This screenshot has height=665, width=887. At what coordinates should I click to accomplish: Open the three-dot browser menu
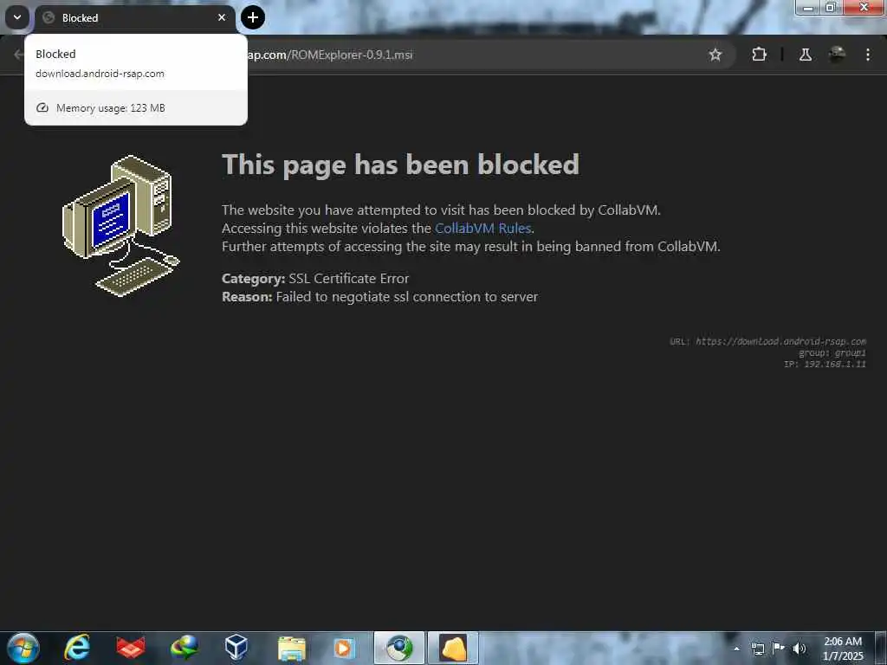[x=868, y=55]
